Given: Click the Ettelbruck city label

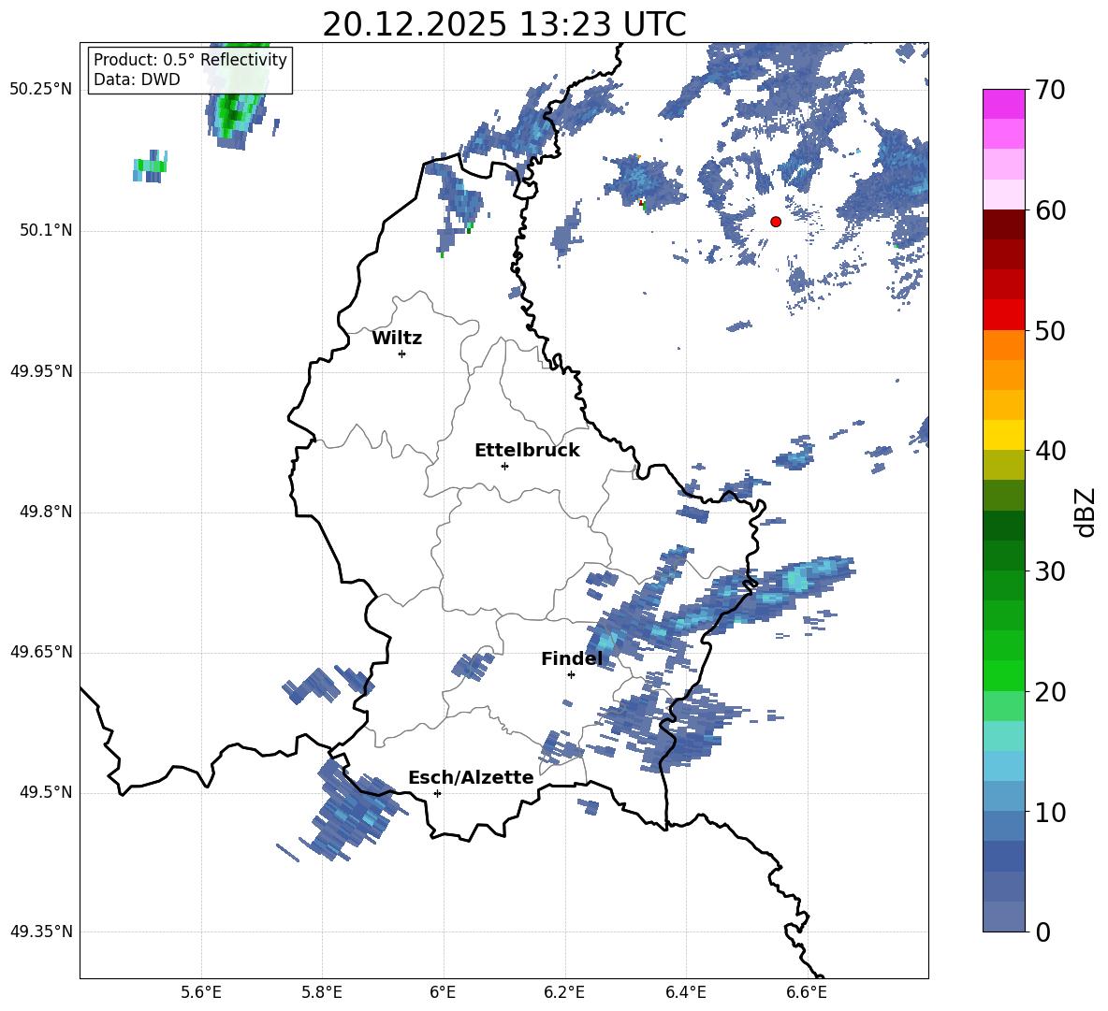Looking at the screenshot, I should coord(527,451).
